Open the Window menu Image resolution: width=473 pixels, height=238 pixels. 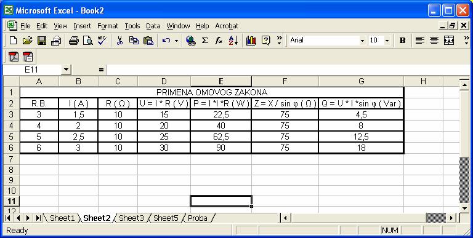(x=178, y=26)
